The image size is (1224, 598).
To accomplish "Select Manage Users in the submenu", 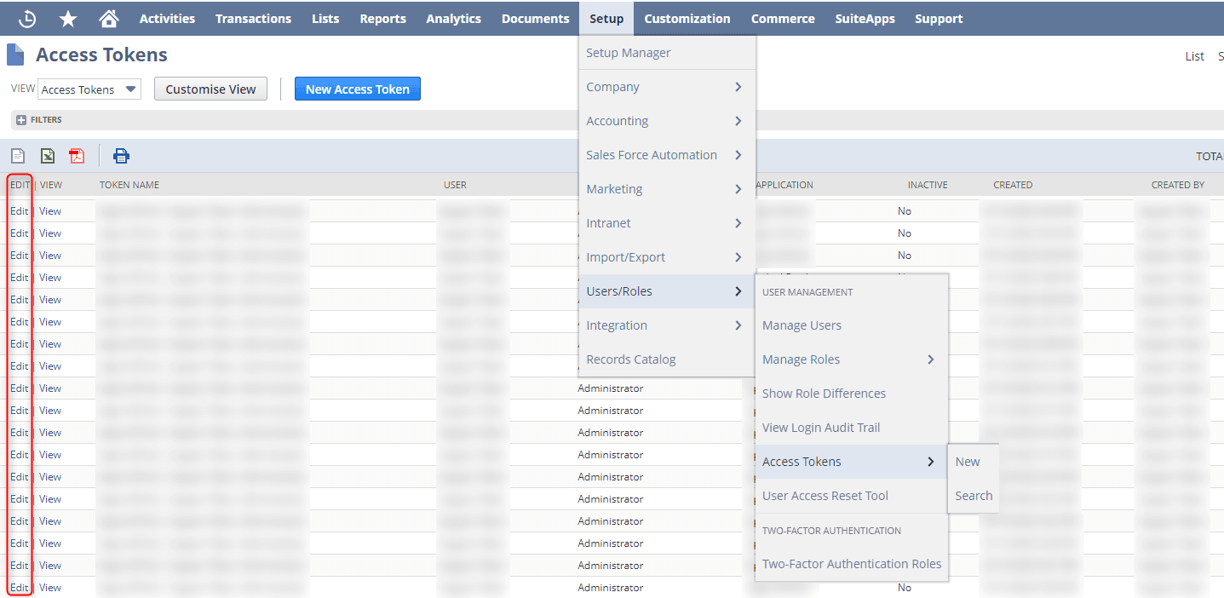I will click(852, 325).
